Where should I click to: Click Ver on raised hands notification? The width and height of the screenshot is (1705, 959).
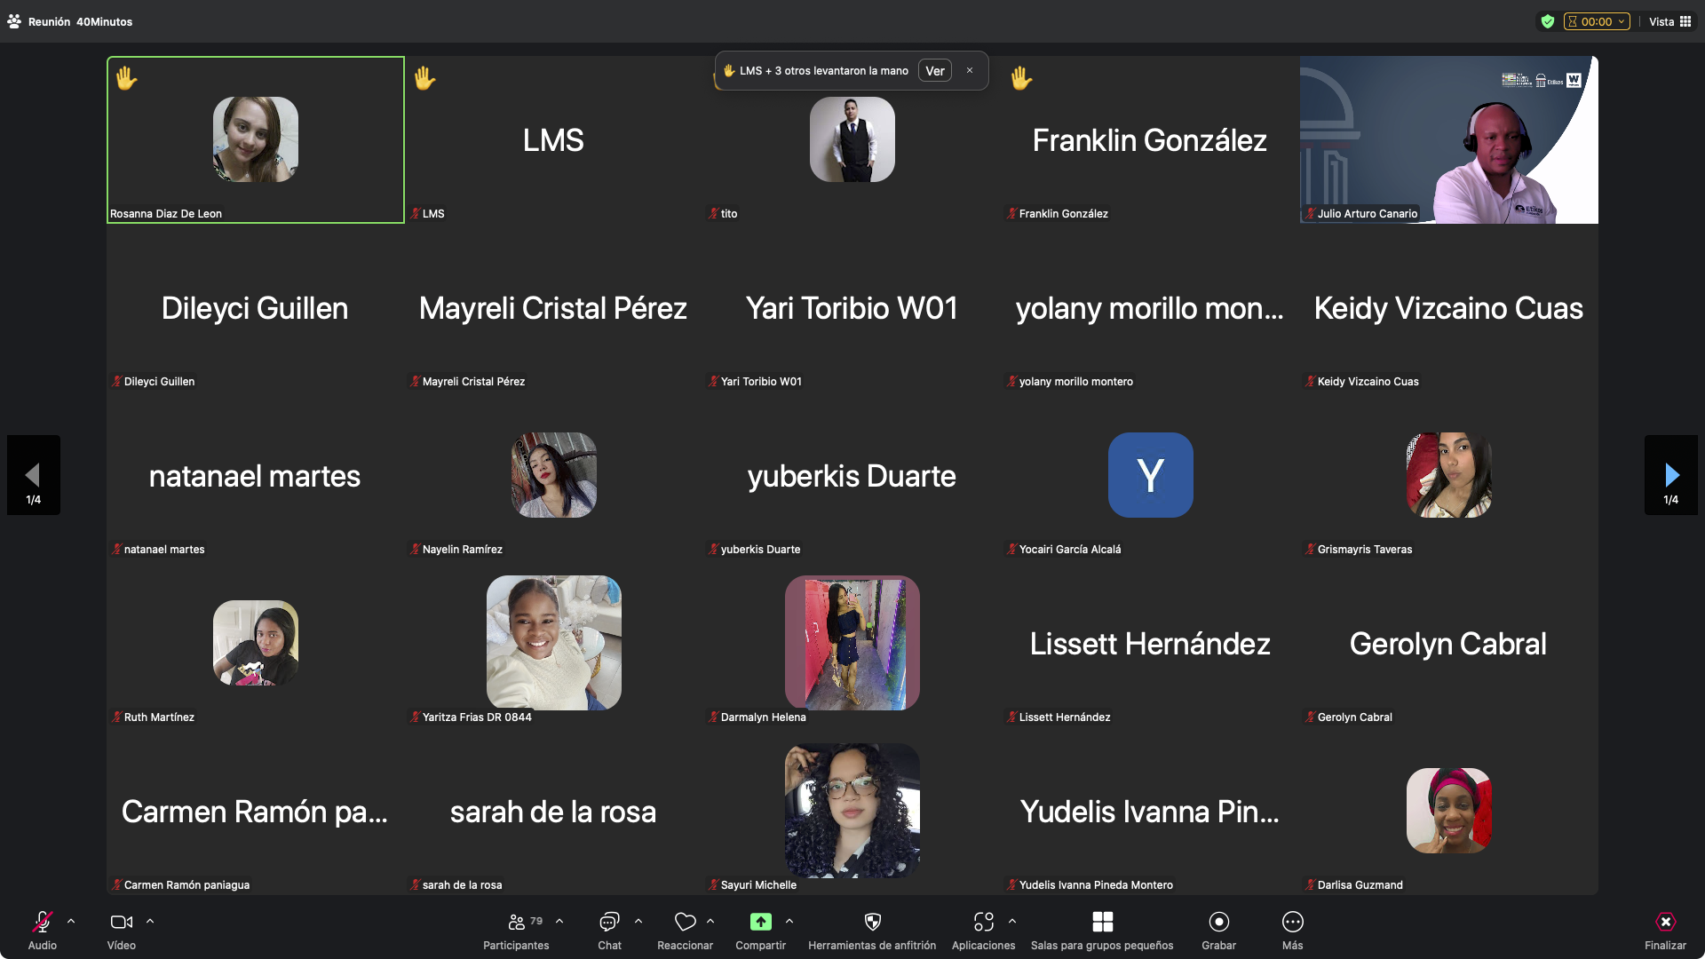(x=934, y=71)
